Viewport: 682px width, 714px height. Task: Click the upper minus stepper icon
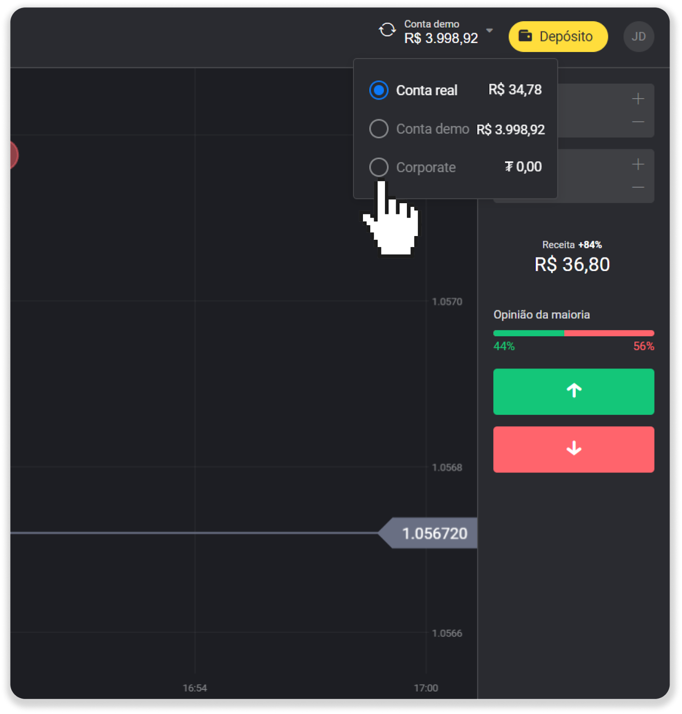point(638,122)
